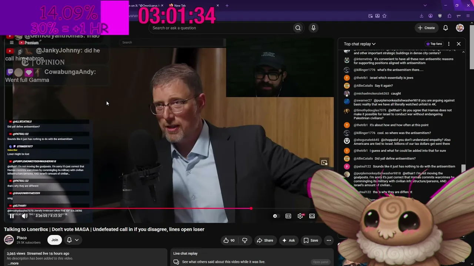The width and height of the screenshot is (474, 266).
Task: Mute the video volume
Action: (24, 216)
